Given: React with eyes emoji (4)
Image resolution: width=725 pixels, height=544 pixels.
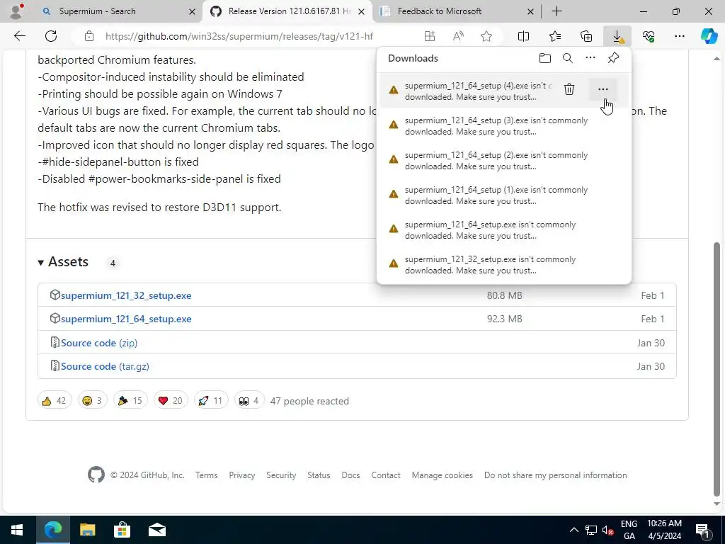Looking at the screenshot, I should 249,401.
